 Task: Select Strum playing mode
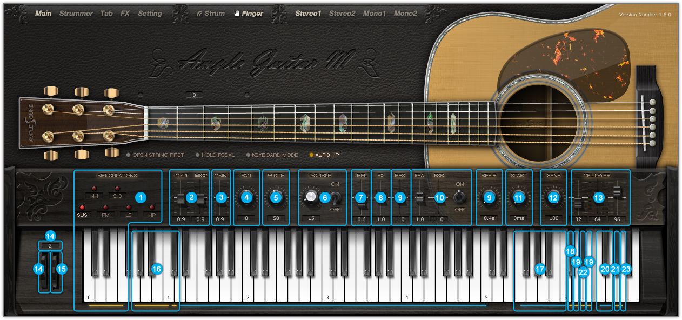pyautogui.click(x=211, y=14)
